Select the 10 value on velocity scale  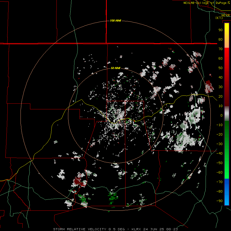(220, 106)
